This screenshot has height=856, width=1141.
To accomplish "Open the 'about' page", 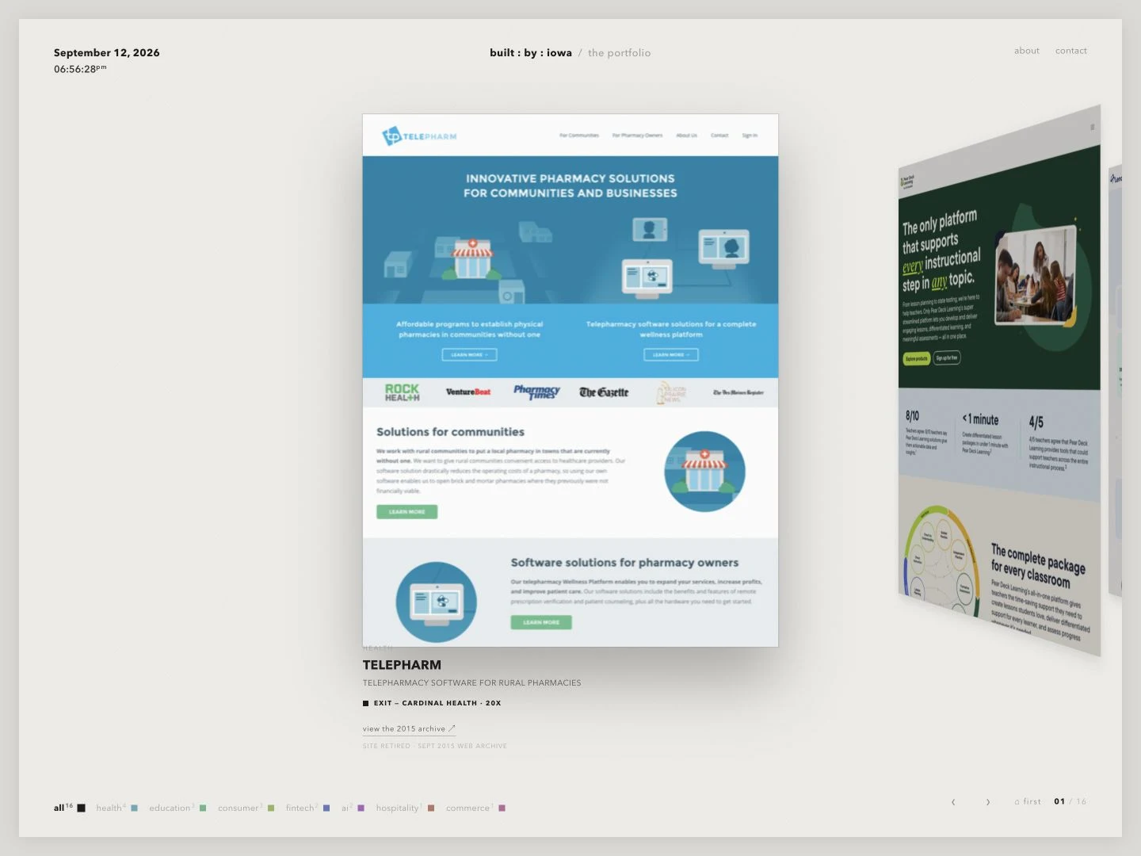I will coord(1027,51).
